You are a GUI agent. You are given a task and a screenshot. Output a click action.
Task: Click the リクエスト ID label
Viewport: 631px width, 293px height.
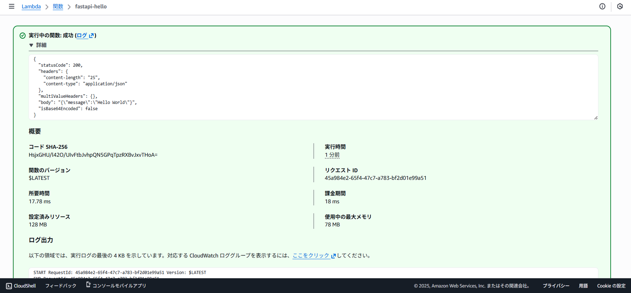tap(341, 170)
